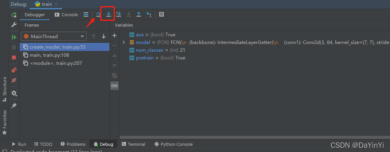This screenshot has height=152, width=390.
Task: Click the move watch down triangle
Action: point(114,66)
